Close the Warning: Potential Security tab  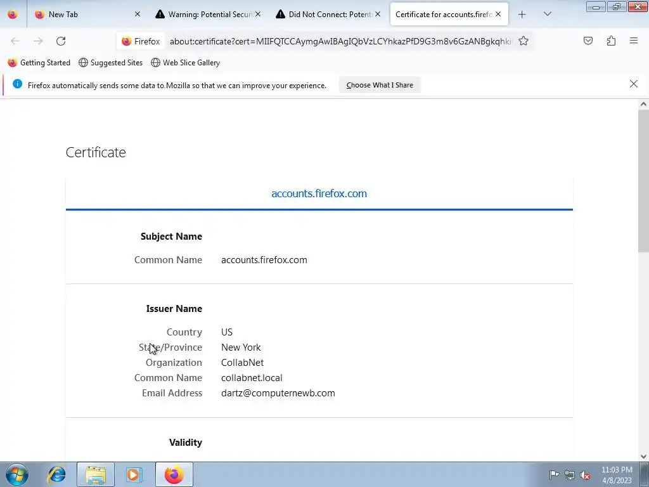[x=258, y=14]
